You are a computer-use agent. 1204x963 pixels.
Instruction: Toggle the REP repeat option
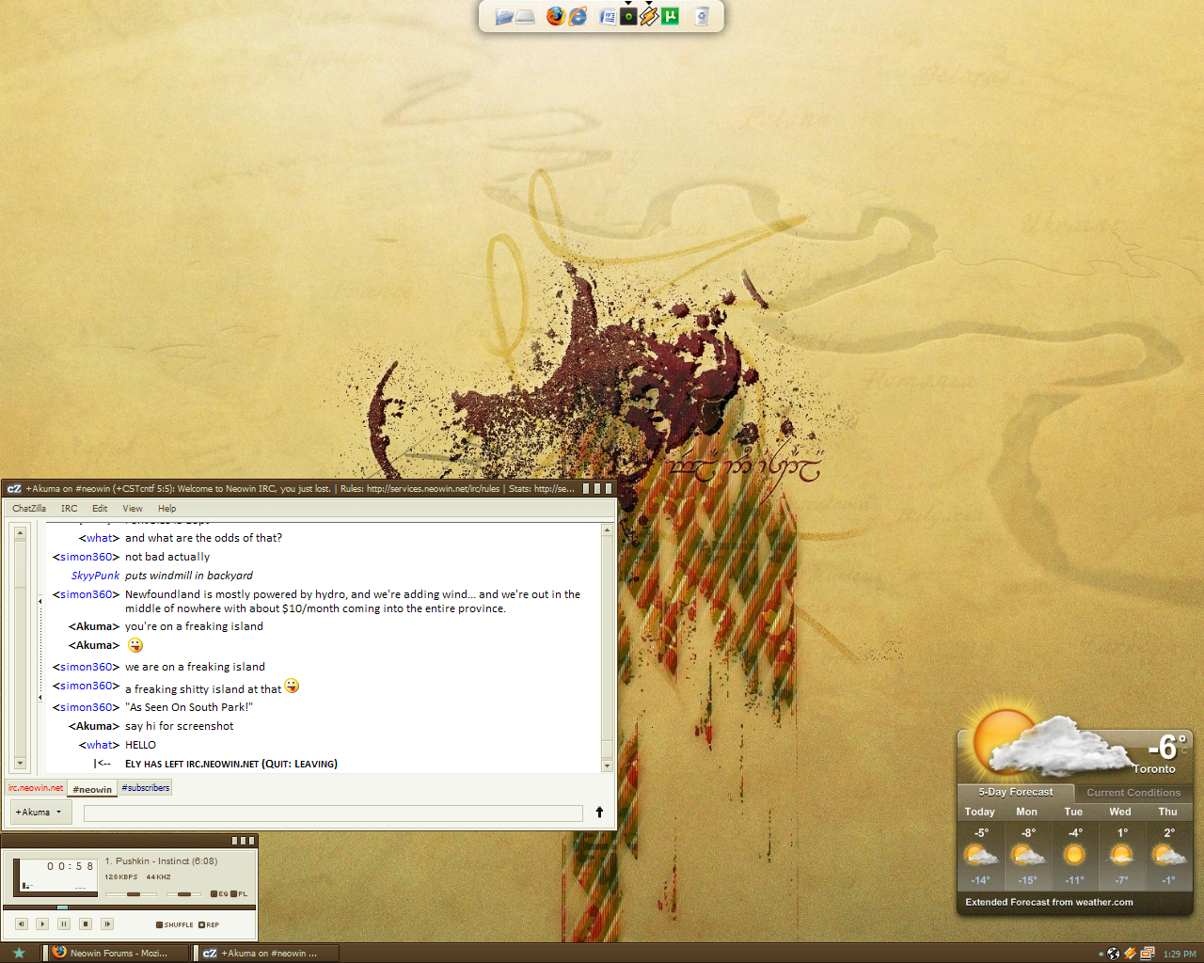209,924
